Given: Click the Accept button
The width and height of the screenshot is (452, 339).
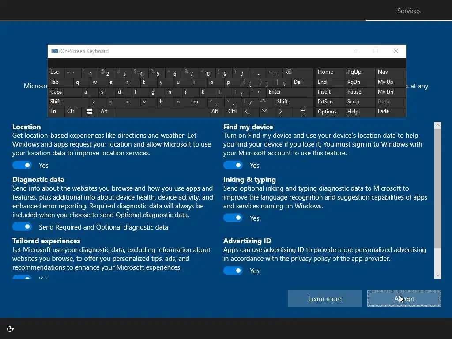Looking at the screenshot, I should 404,298.
